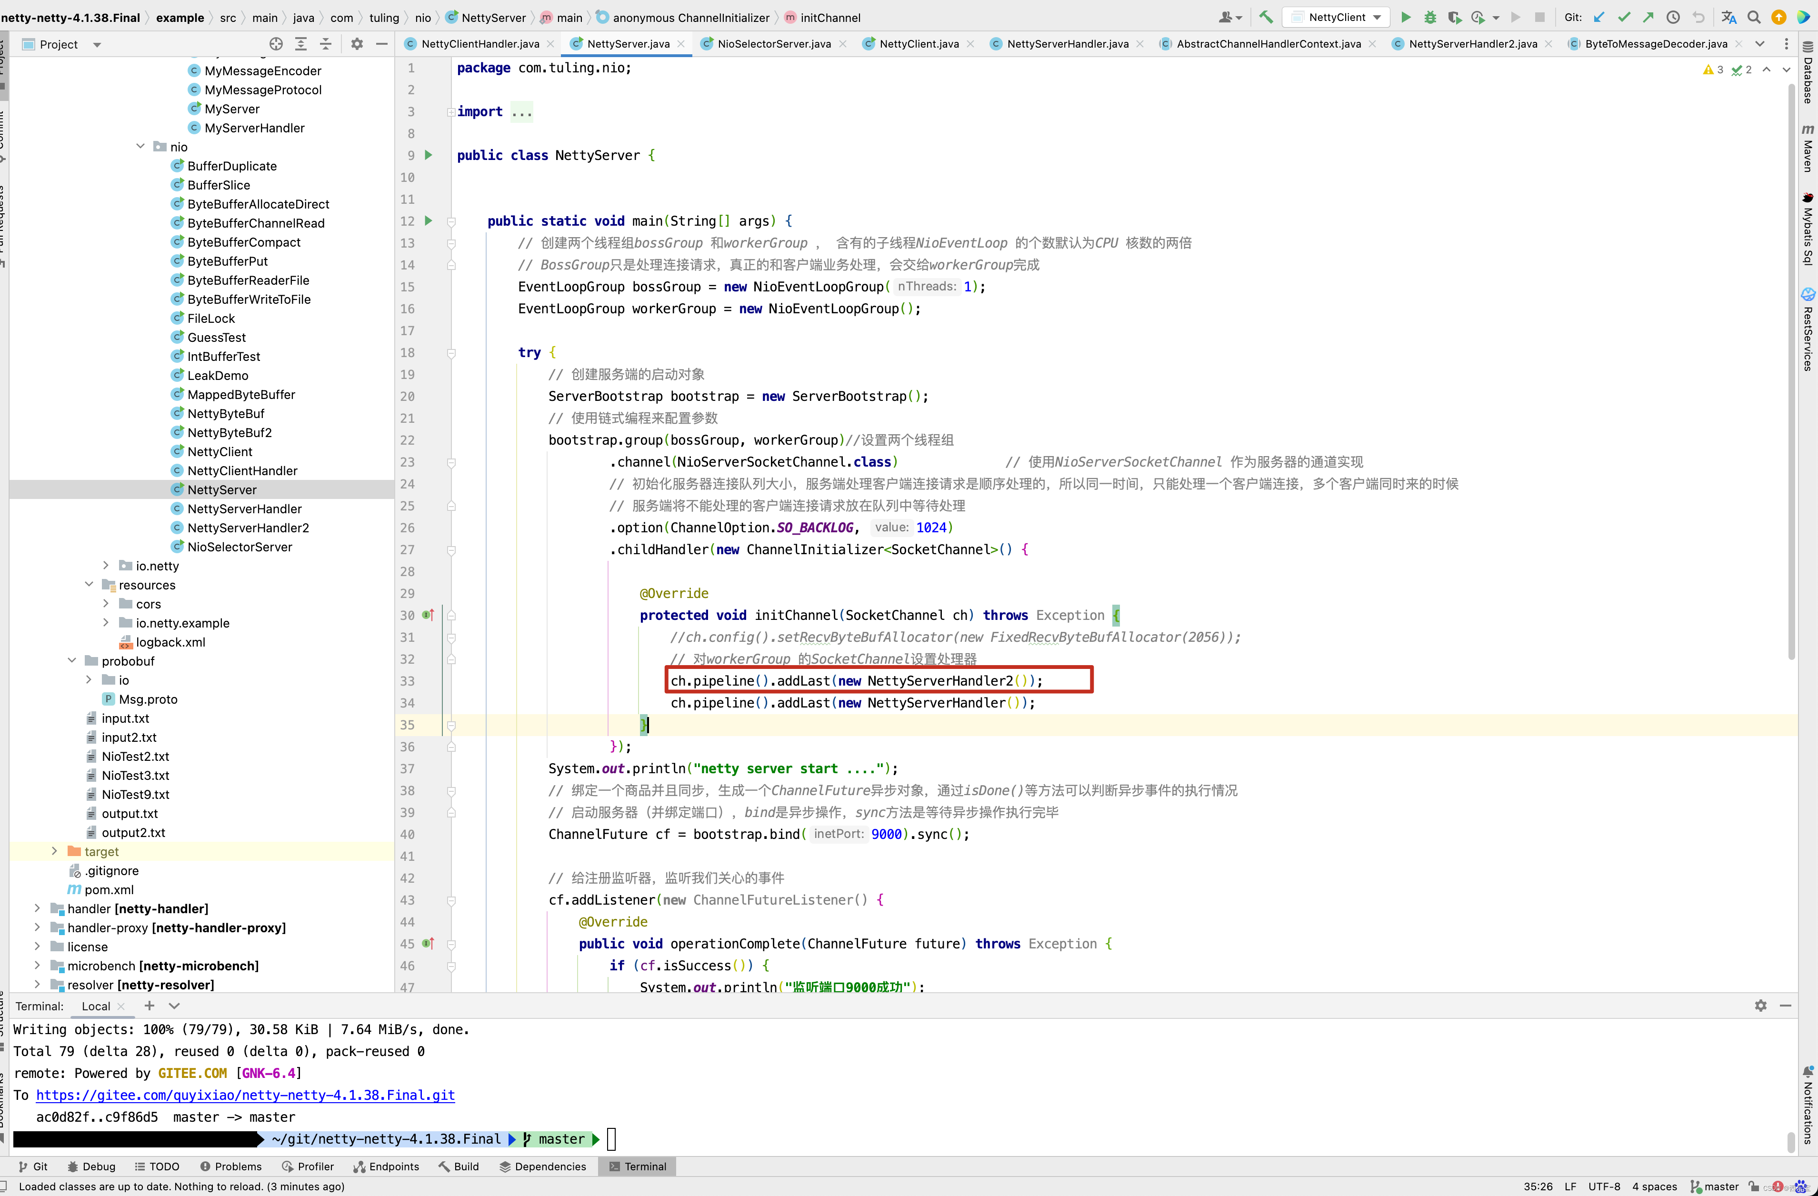Expand all nodes in Project panel

click(301, 44)
